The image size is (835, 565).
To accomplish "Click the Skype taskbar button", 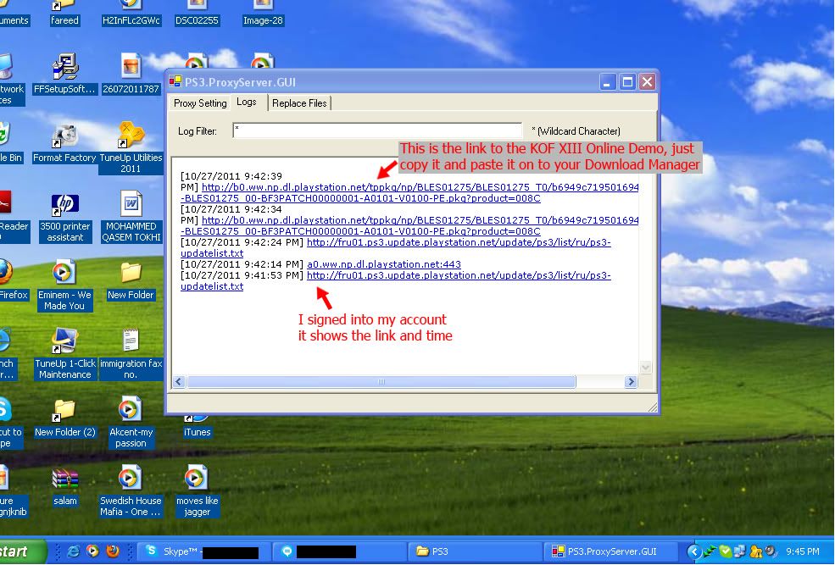I will click(x=199, y=551).
